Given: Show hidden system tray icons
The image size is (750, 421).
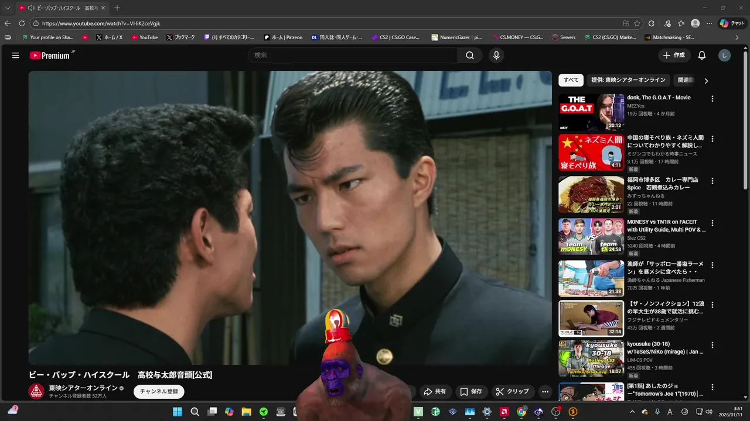Looking at the screenshot, I should (632, 412).
